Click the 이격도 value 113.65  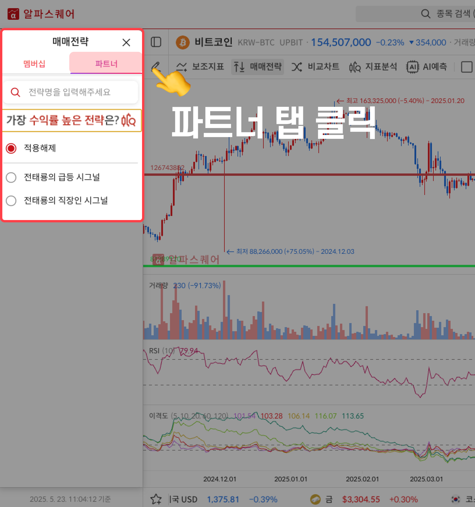pyautogui.click(x=353, y=416)
